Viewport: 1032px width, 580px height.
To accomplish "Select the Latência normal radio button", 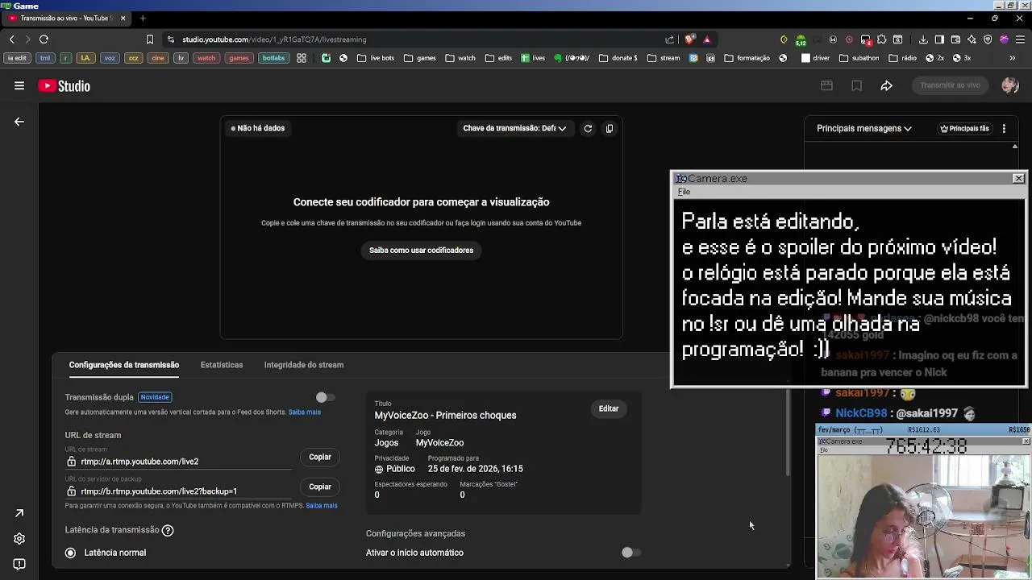I will coord(70,553).
